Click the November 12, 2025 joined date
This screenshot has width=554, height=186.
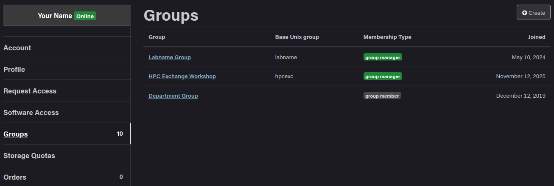pyautogui.click(x=520, y=76)
